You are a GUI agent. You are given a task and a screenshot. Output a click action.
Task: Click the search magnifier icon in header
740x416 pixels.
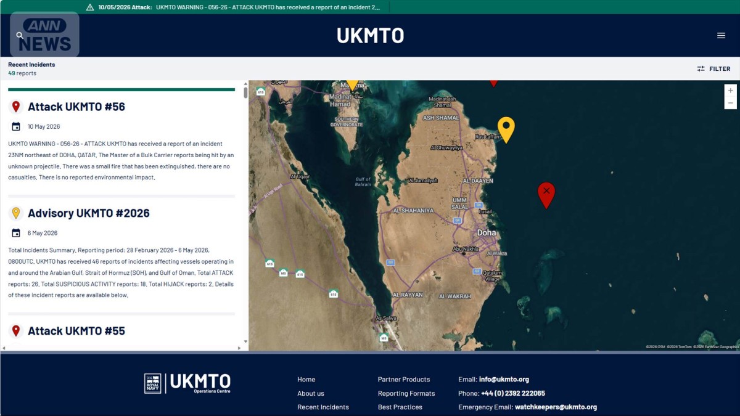[x=20, y=36]
